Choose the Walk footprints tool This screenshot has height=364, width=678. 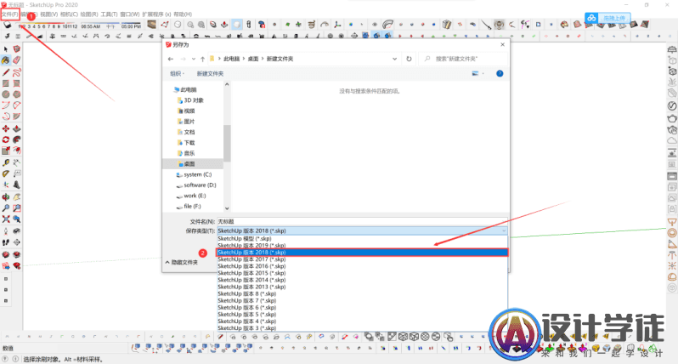coord(6,242)
